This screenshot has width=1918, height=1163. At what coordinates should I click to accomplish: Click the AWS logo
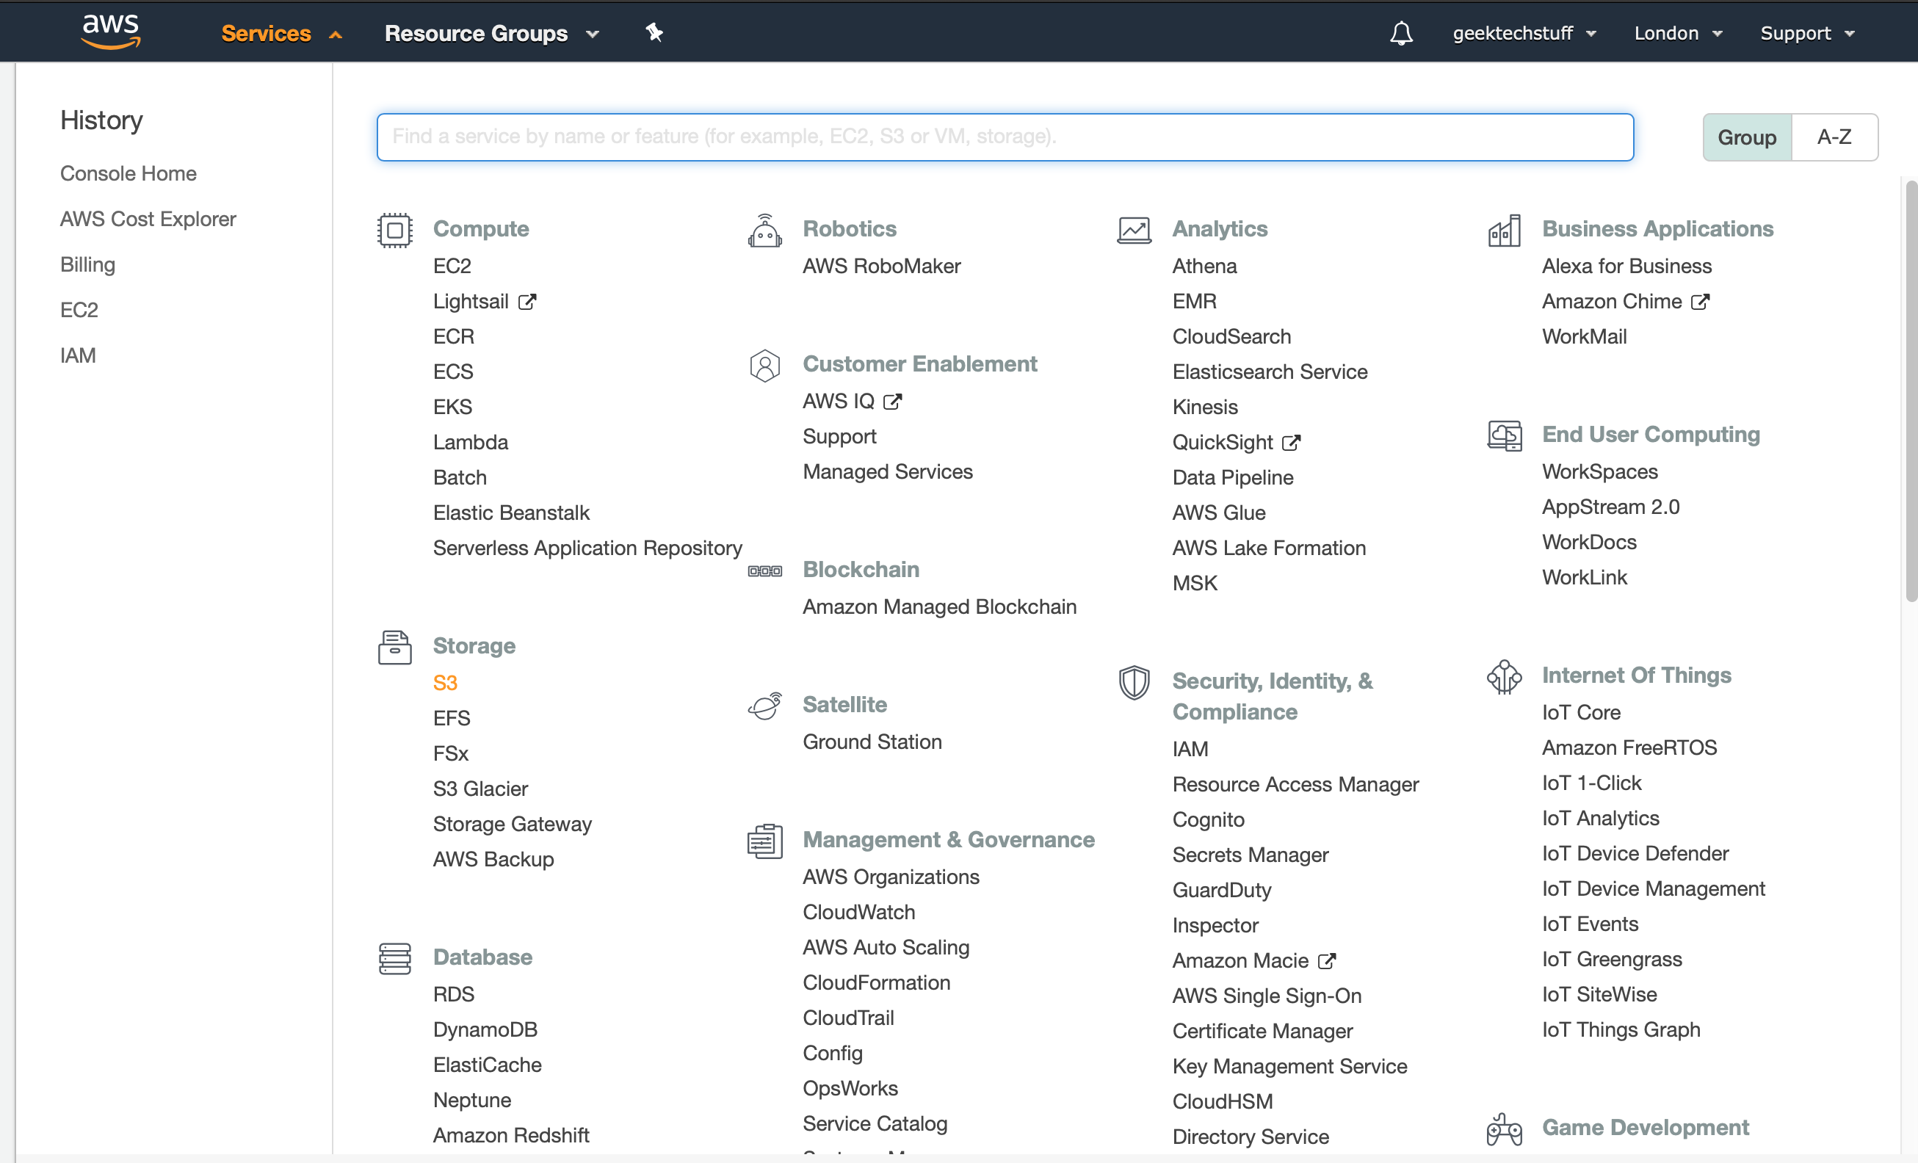tap(111, 31)
